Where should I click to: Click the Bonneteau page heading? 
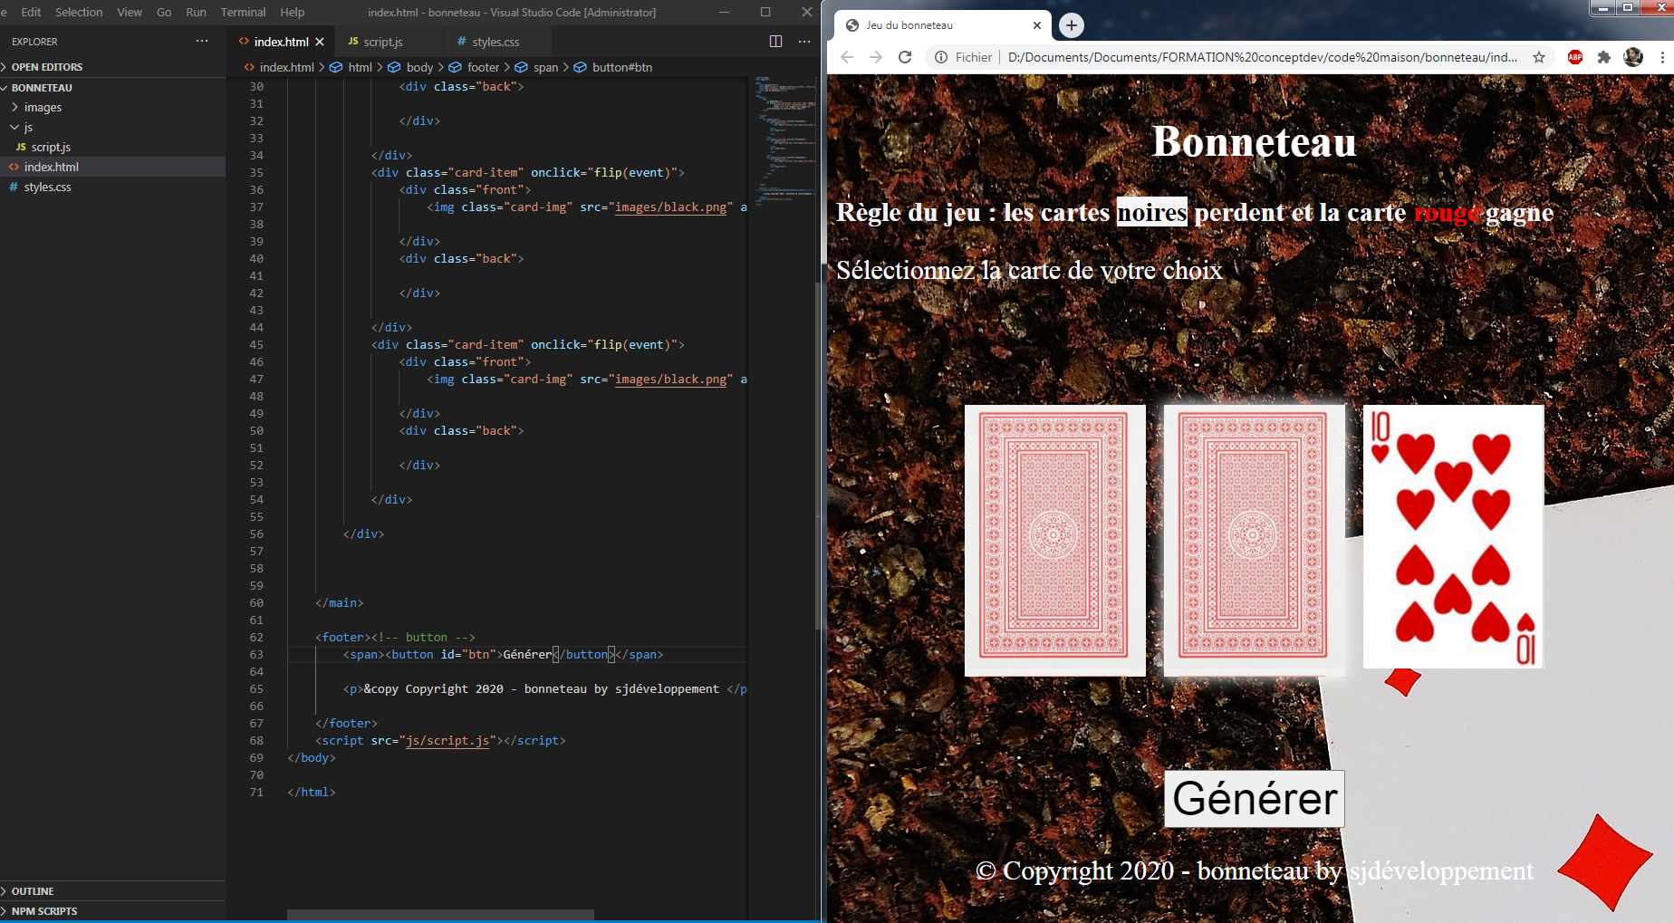[x=1254, y=141]
